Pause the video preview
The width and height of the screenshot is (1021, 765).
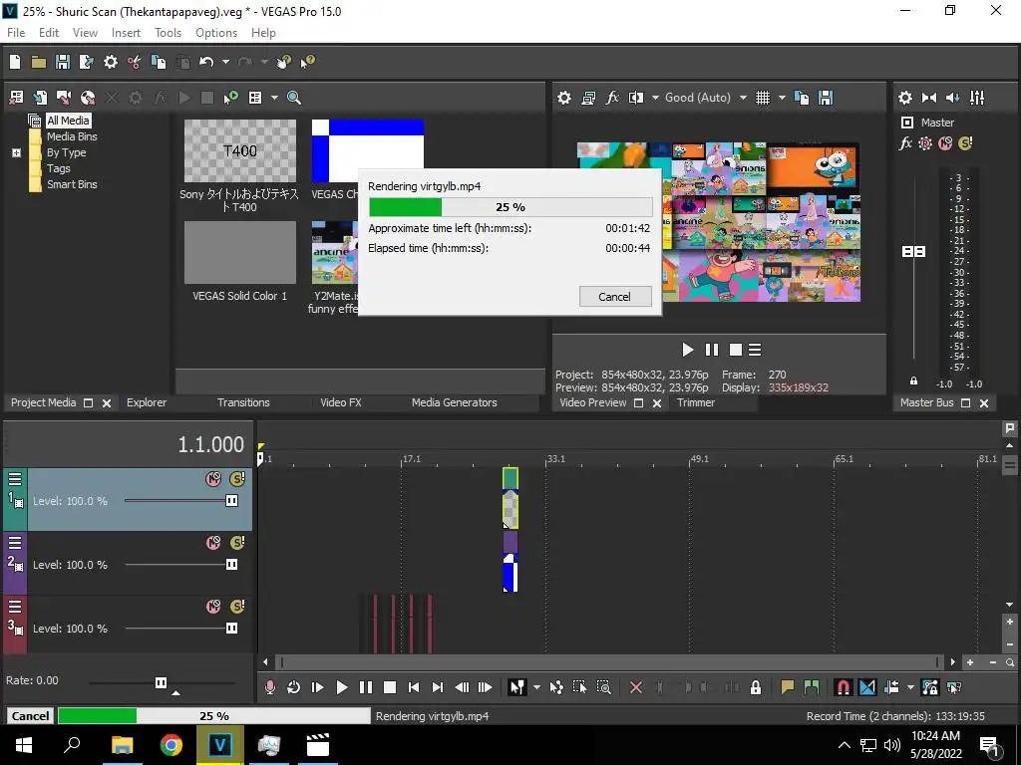click(x=712, y=350)
